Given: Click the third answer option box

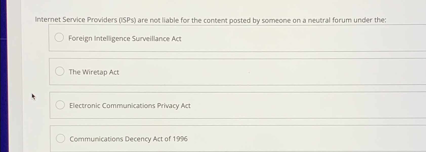Looking at the screenshot, I should tap(202, 105).
